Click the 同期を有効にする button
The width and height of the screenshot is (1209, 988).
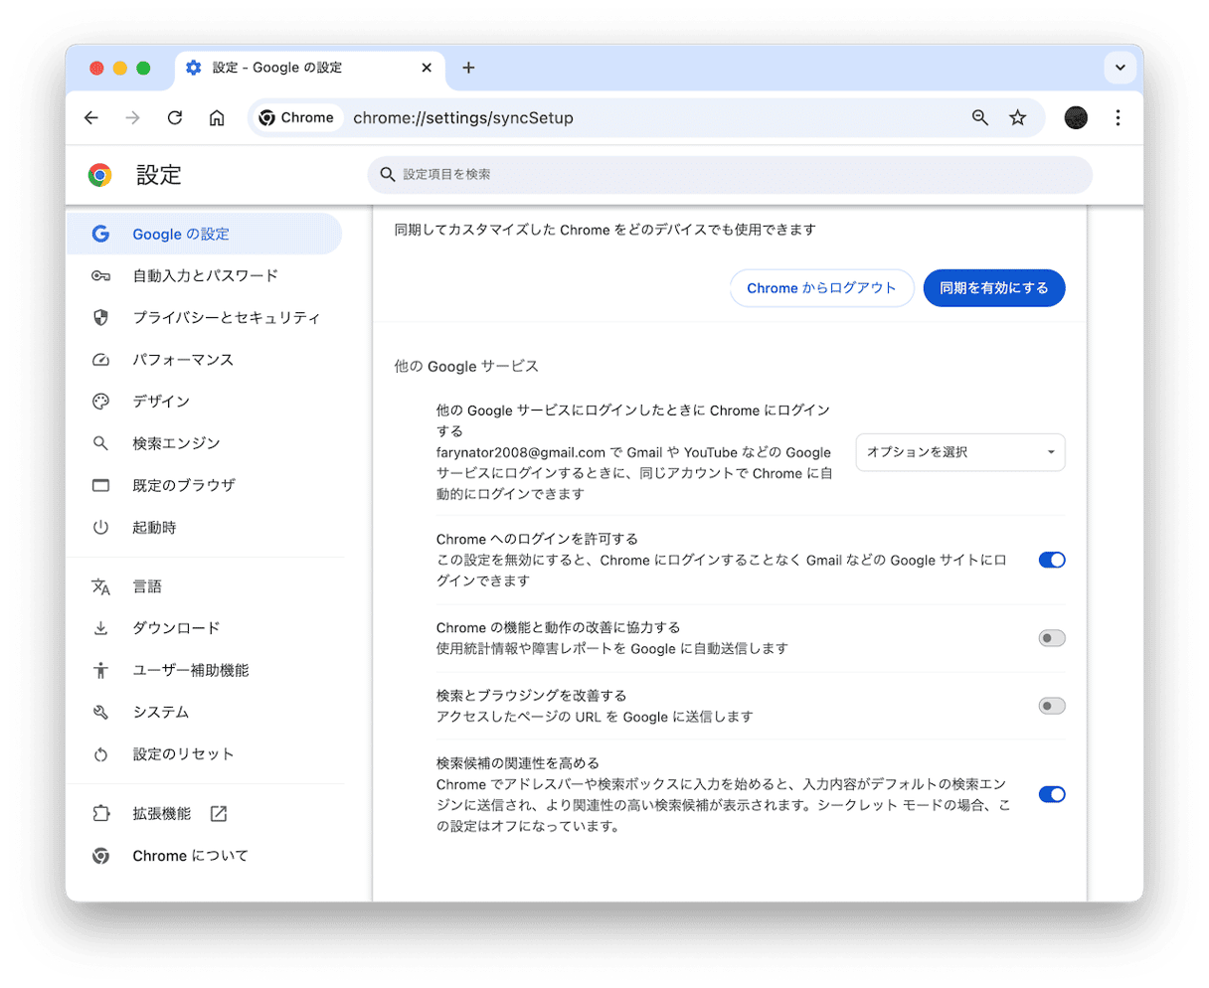click(993, 288)
